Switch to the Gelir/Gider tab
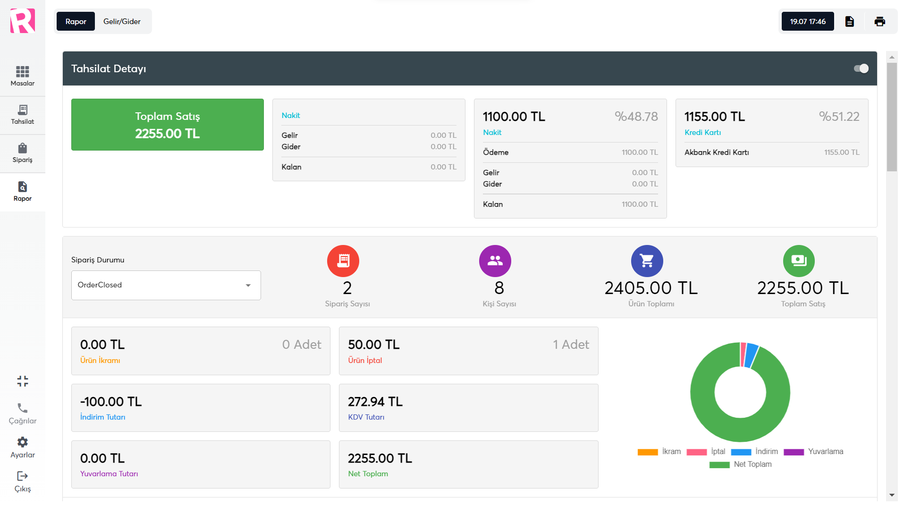This screenshot has width=904, height=506. [x=122, y=22]
